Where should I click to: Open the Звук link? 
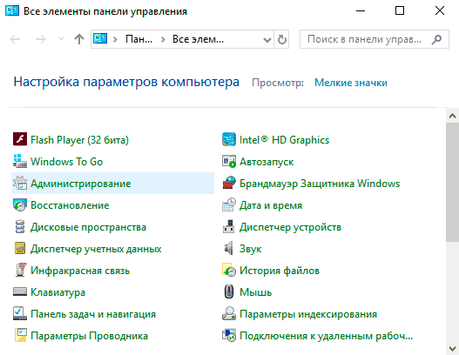point(251,249)
